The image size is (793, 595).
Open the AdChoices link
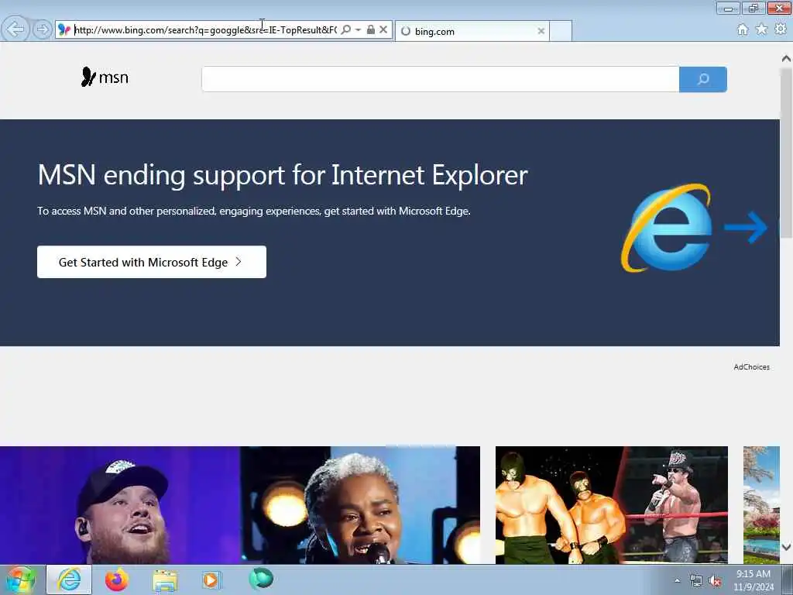(751, 366)
